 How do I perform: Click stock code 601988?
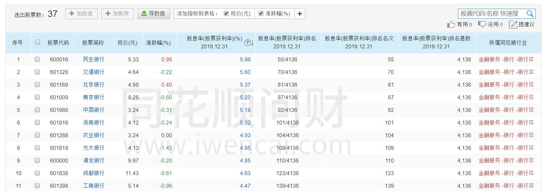(x=59, y=110)
